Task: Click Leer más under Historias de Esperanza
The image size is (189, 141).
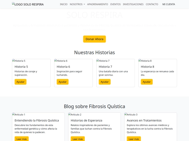Action: (78, 139)
